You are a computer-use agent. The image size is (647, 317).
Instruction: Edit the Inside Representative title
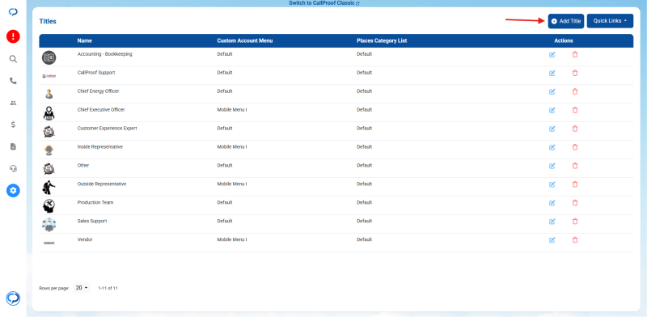[x=552, y=147]
